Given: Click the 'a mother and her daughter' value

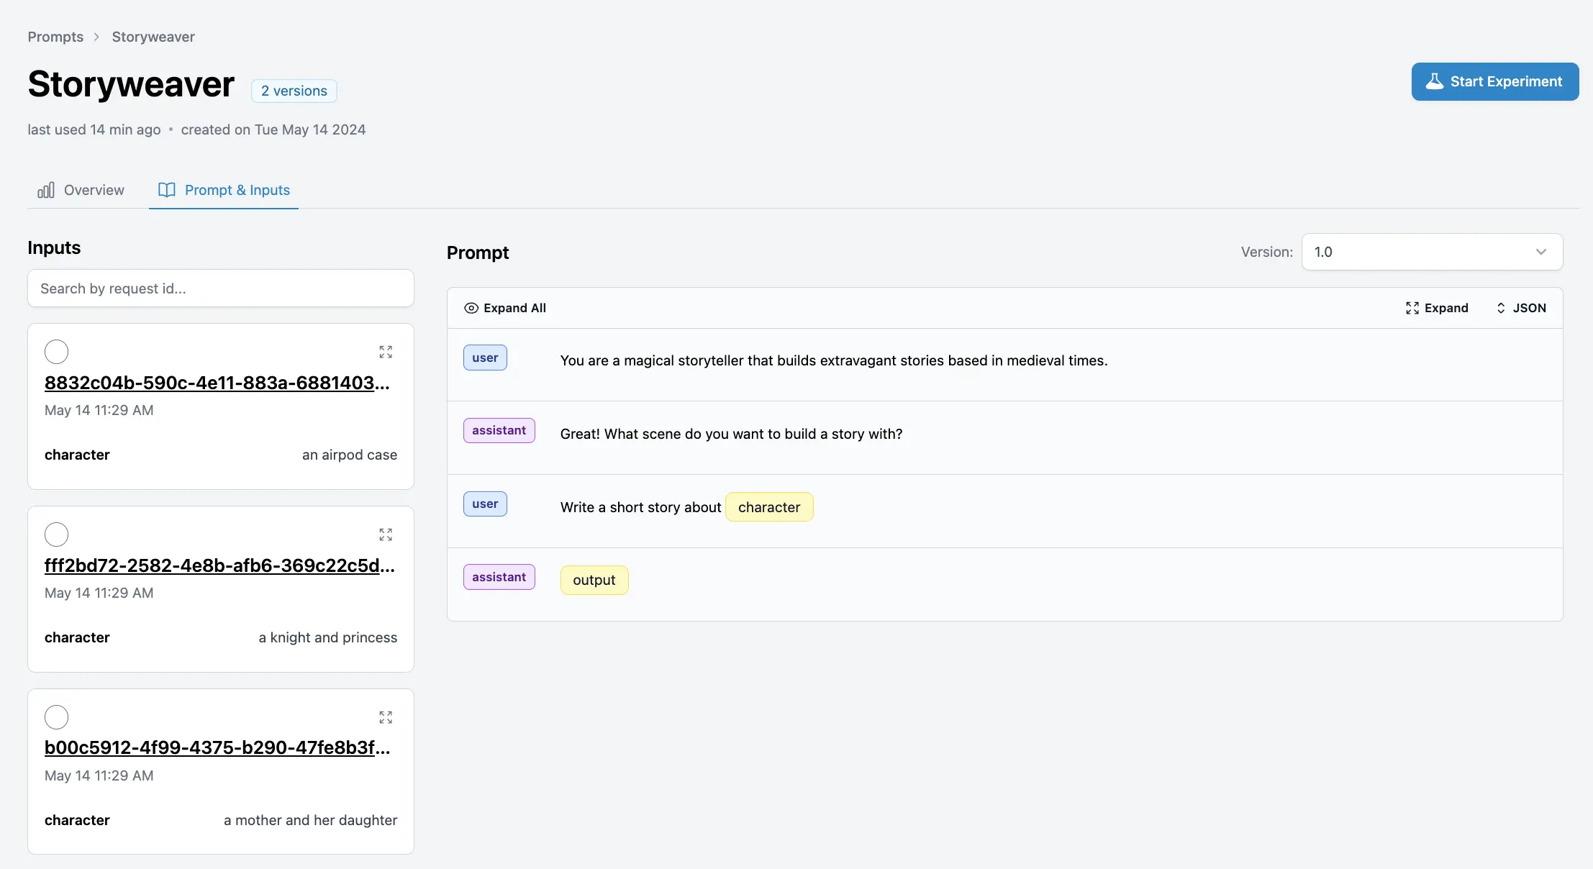Looking at the screenshot, I should coord(310,820).
